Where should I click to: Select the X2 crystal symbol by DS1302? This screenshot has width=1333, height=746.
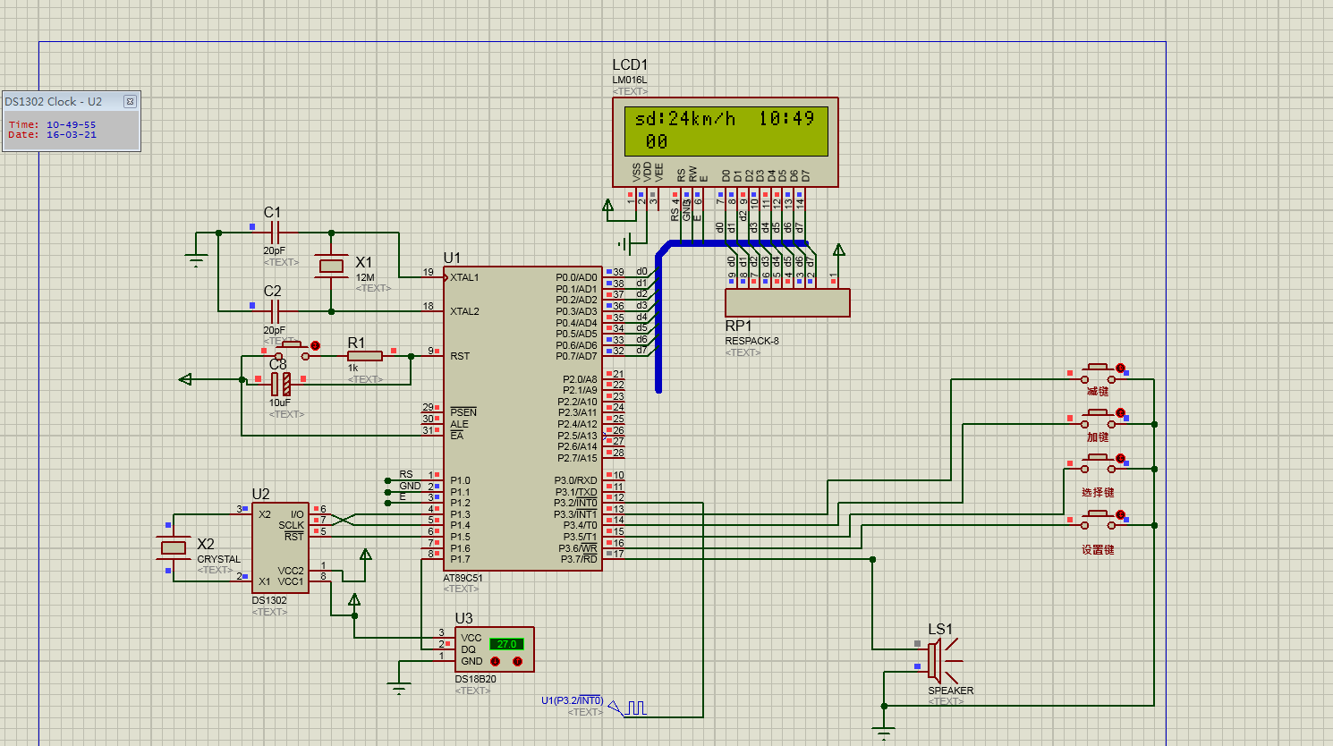pyautogui.click(x=173, y=547)
